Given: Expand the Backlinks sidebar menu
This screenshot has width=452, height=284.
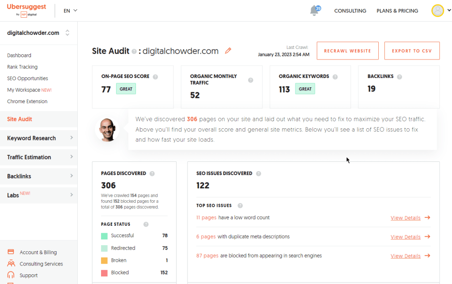Looking at the screenshot, I should [x=39, y=176].
